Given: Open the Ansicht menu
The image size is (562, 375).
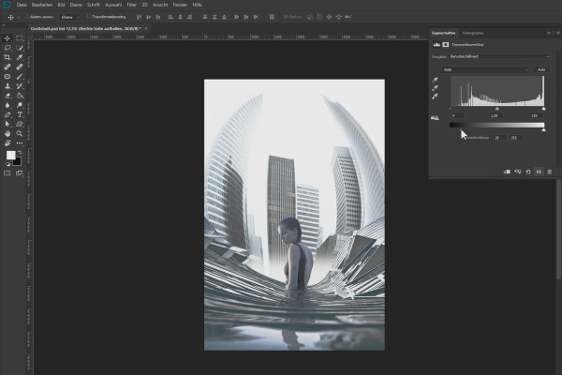Looking at the screenshot, I should pos(160,5).
